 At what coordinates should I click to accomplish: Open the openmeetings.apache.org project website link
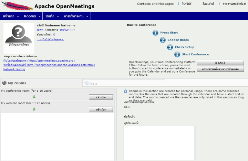point(39,61)
